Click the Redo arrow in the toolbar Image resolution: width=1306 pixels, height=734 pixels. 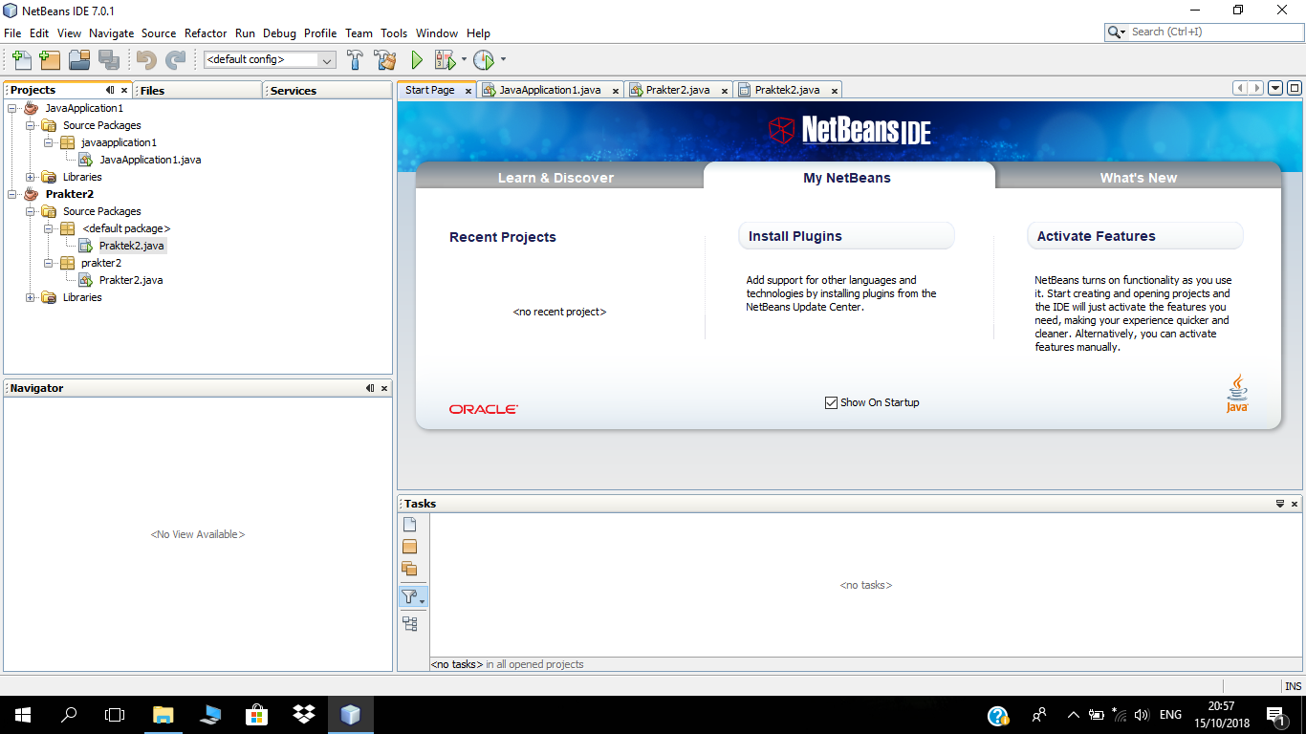176,60
